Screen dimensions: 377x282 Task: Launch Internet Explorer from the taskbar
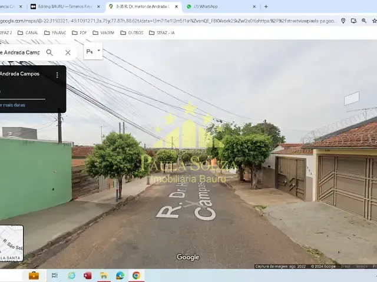coord(71,276)
